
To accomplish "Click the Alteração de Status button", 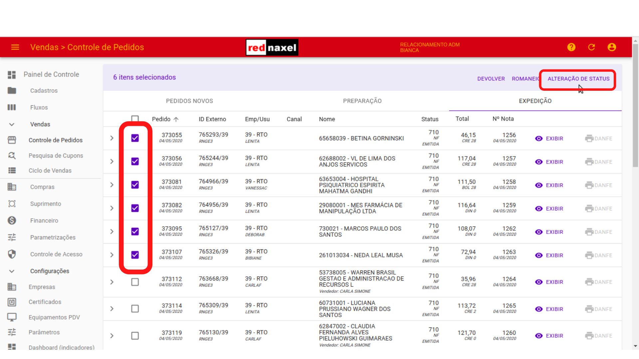I will pyautogui.click(x=578, y=79).
